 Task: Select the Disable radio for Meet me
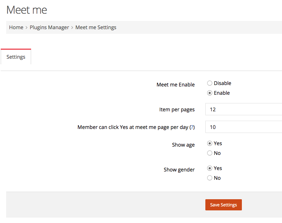[210, 83]
